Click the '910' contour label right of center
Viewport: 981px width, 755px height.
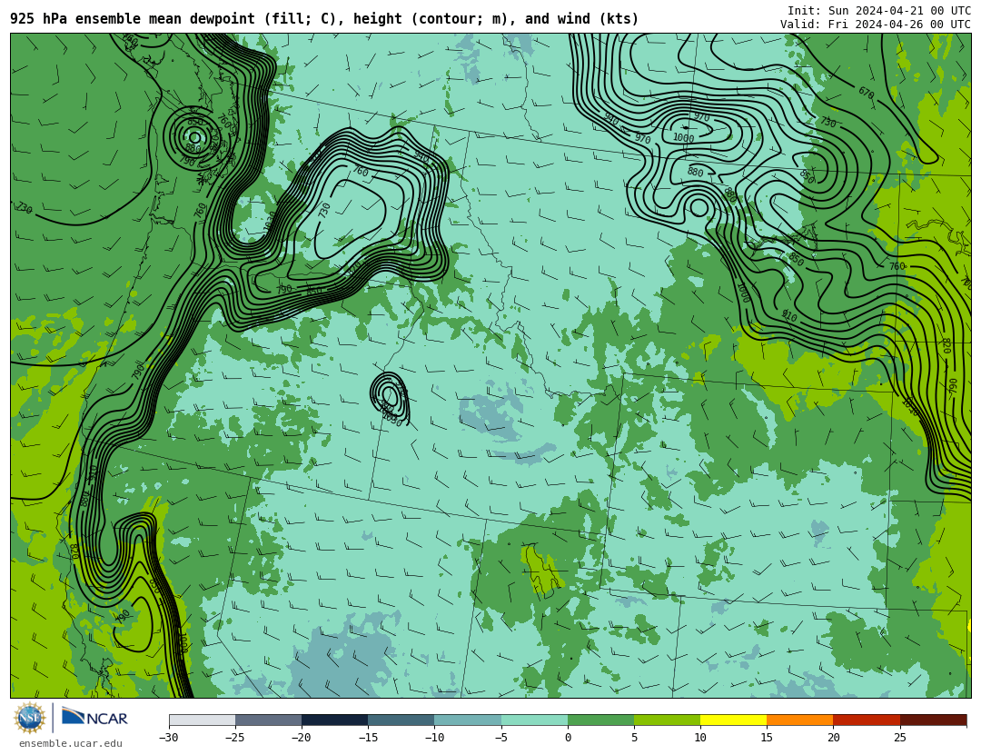tap(789, 316)
